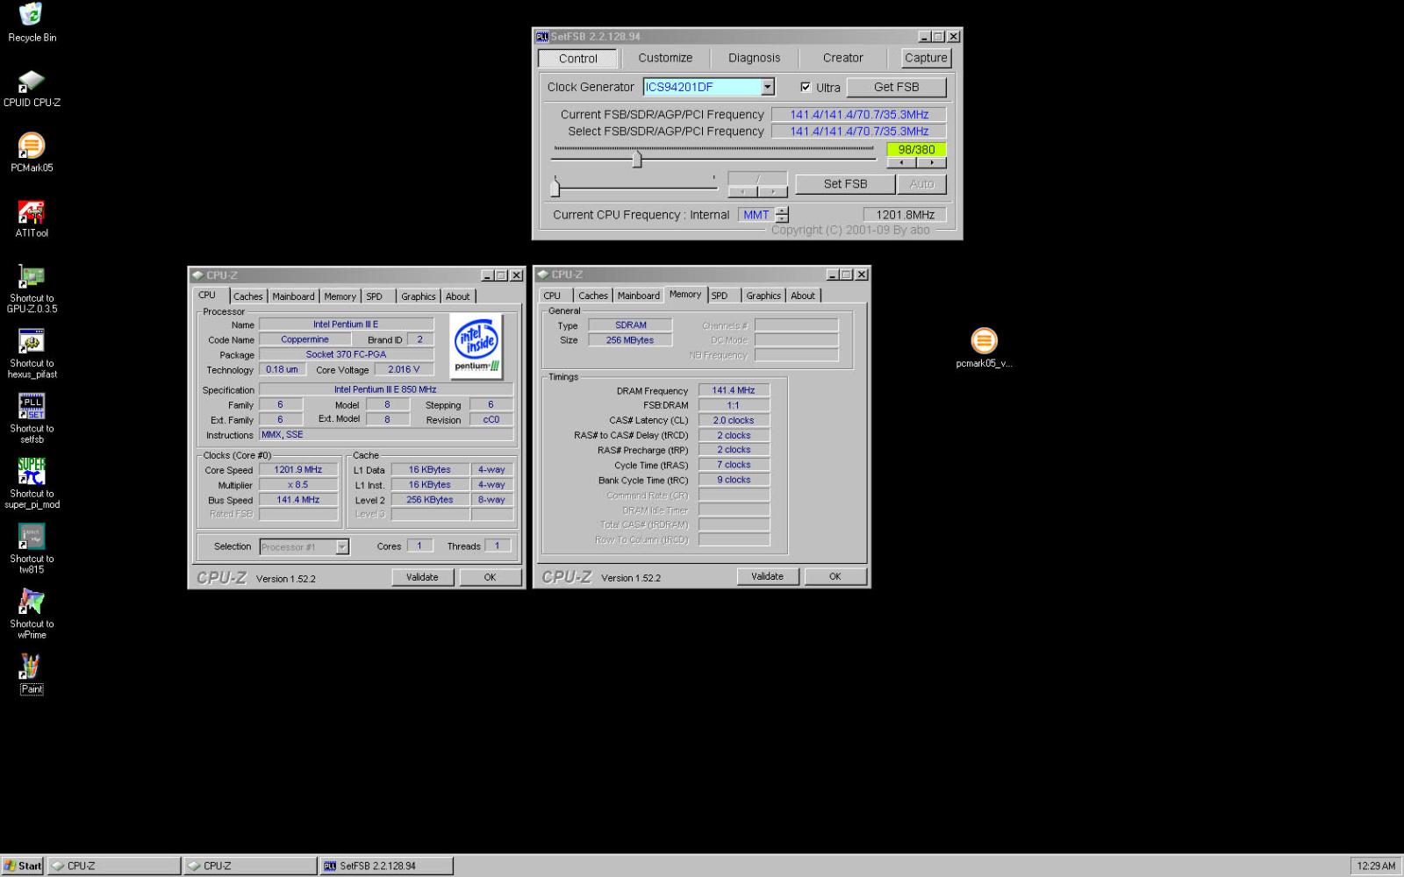Switch to Customize tab in SetFSB

tap(665, 58)
